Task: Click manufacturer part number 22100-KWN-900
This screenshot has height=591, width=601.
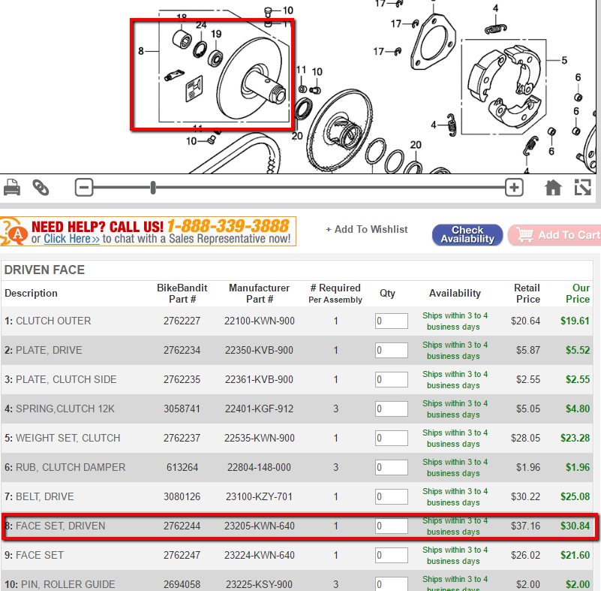Action: (x=259, y=321)
